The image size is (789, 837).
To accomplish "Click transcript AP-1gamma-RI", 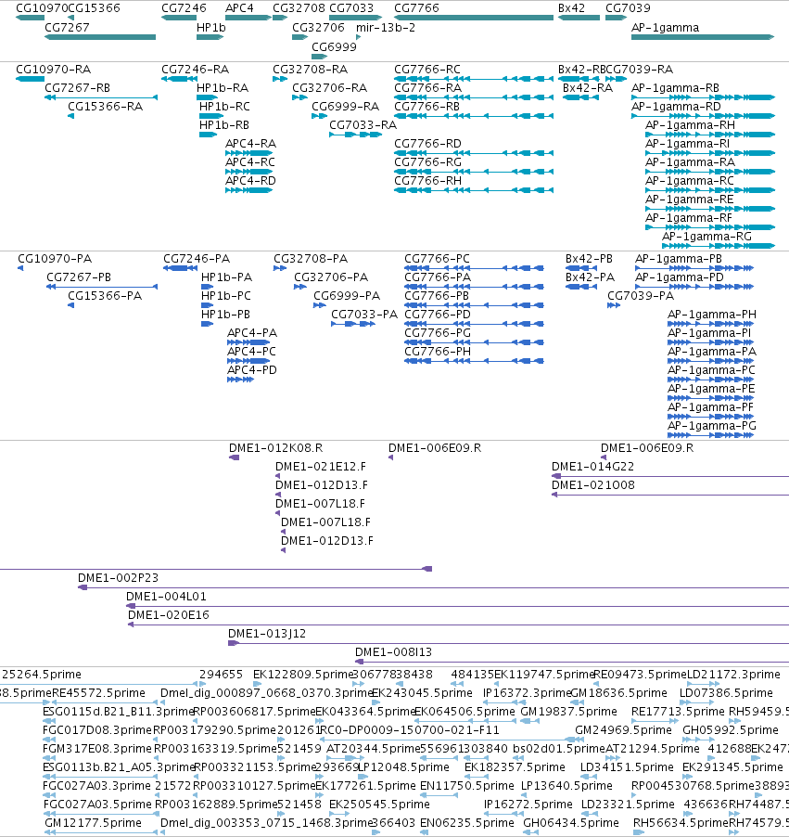I will [x=687, y=144].
